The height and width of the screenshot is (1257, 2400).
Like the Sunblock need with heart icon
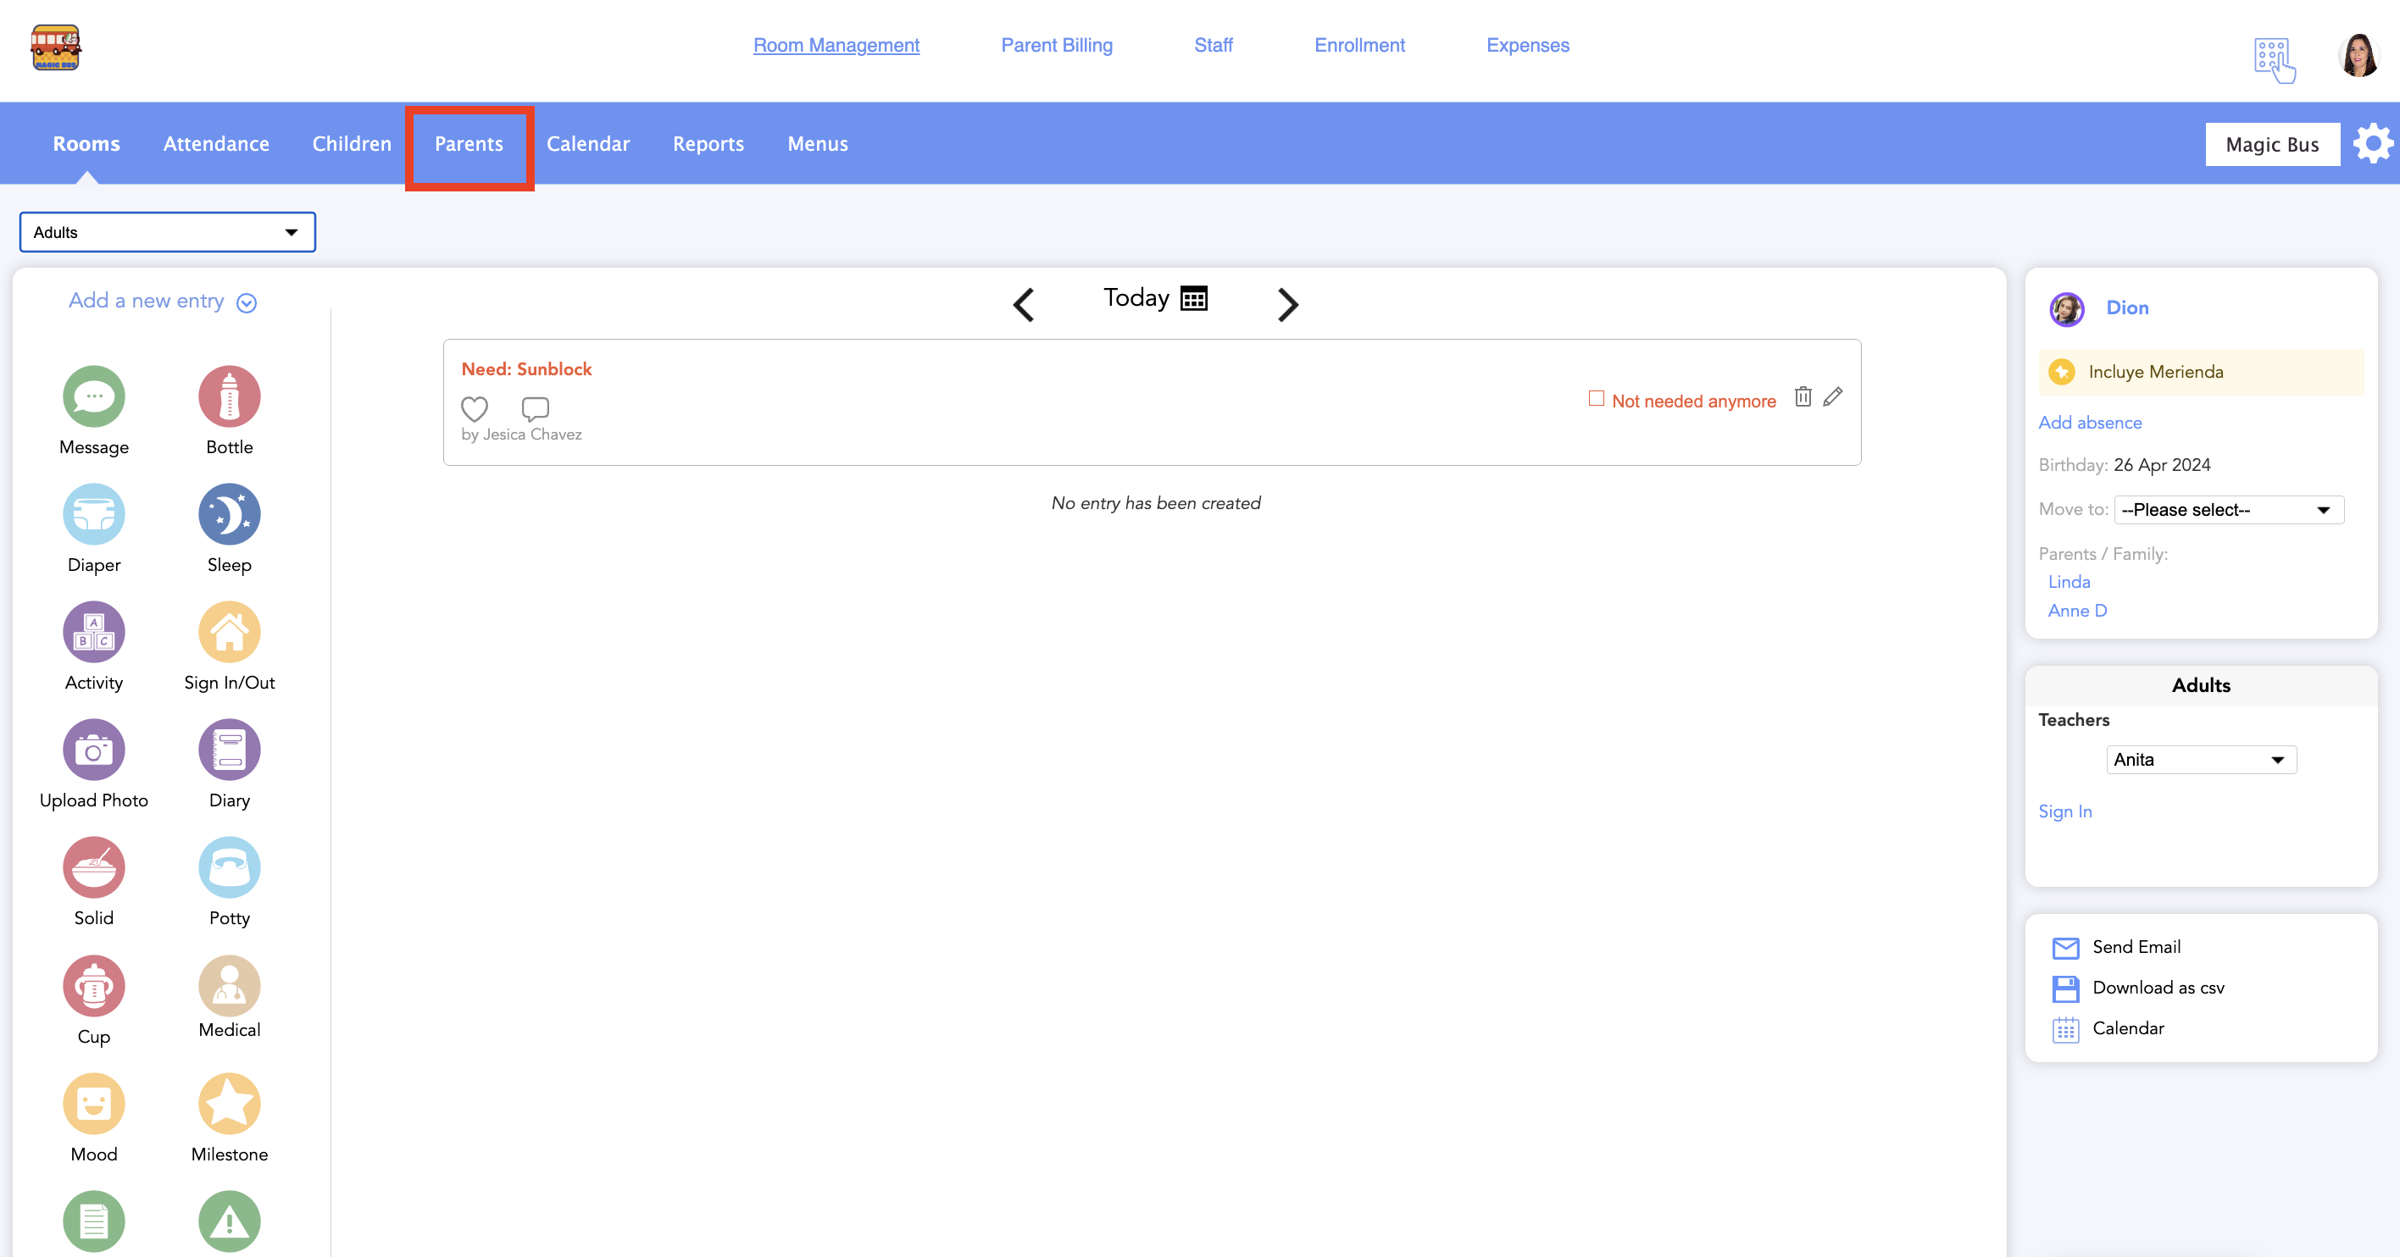[x=475, y=407]
